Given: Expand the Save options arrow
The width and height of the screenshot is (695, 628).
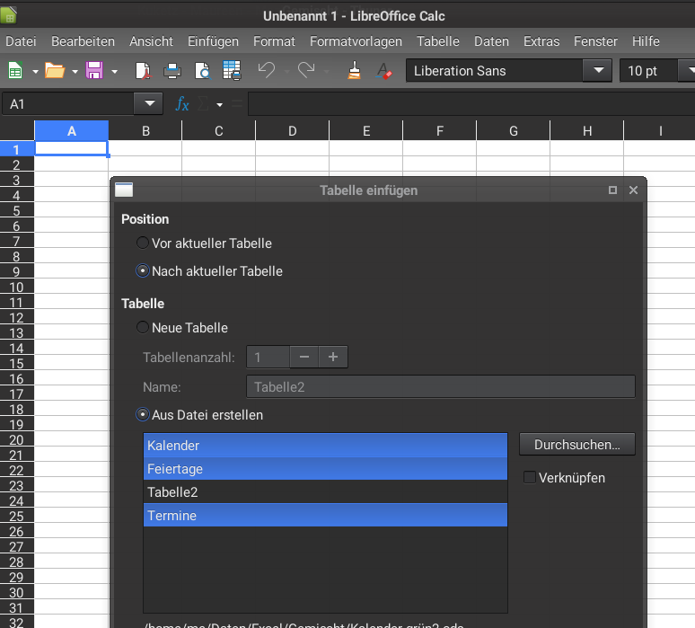Looking at the screenshot, I should [114, 71].
